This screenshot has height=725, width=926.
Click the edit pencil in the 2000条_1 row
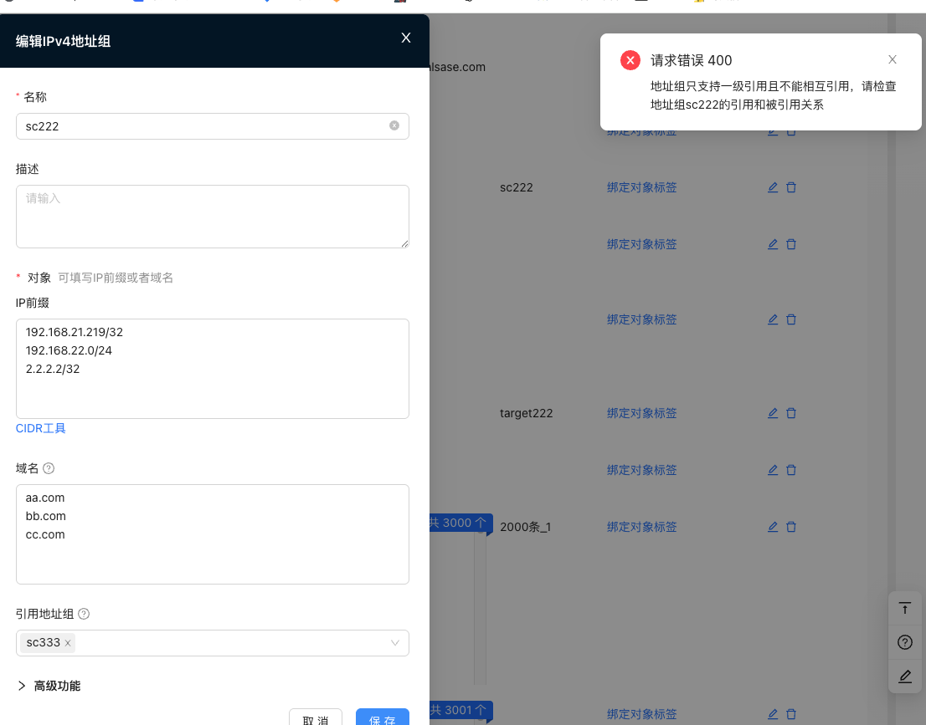coord(773,527)
